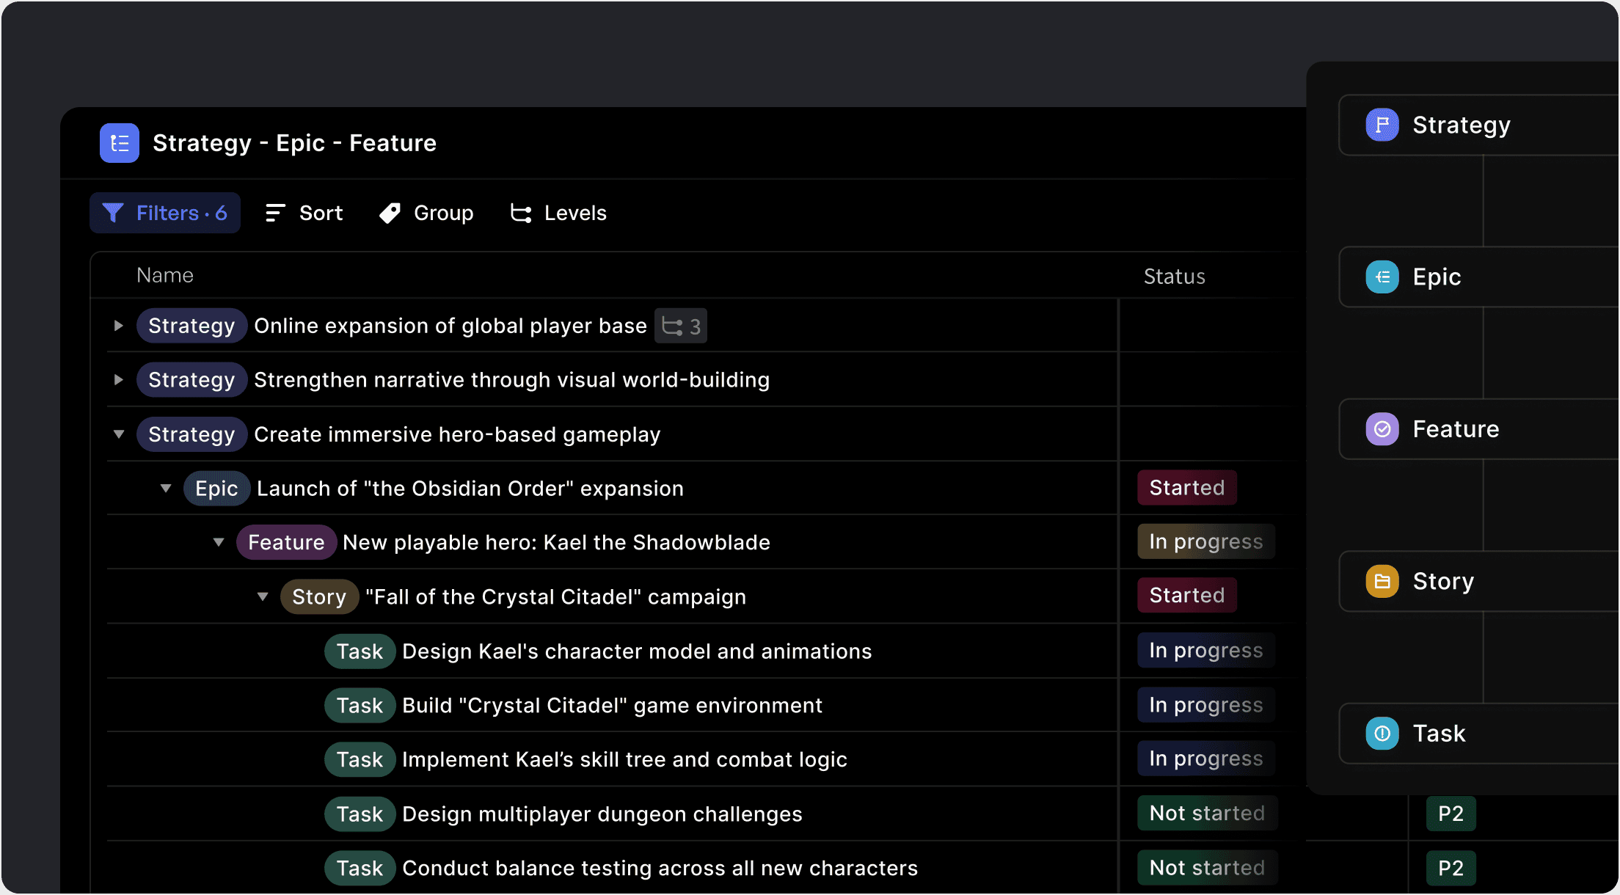Open the Levels settings
The image size is (1620, 895).
pyautogui.click(x=558, y=213)
